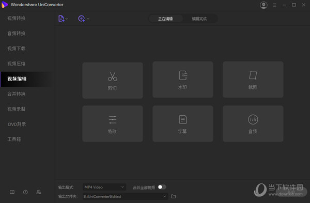Open the 剪切 (trim) scissors tool card
This screenshot has width=310, height=203.
[x=113, y=80]
